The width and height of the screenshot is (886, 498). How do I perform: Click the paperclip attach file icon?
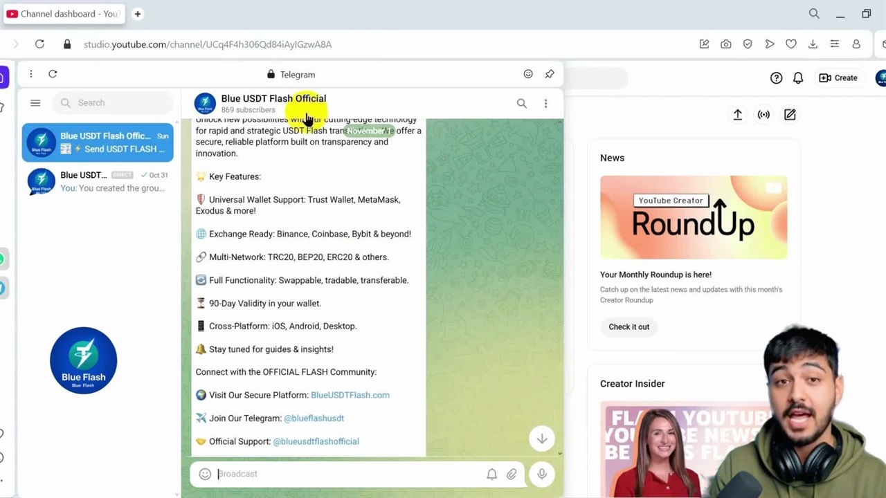(x=512, y=474)
